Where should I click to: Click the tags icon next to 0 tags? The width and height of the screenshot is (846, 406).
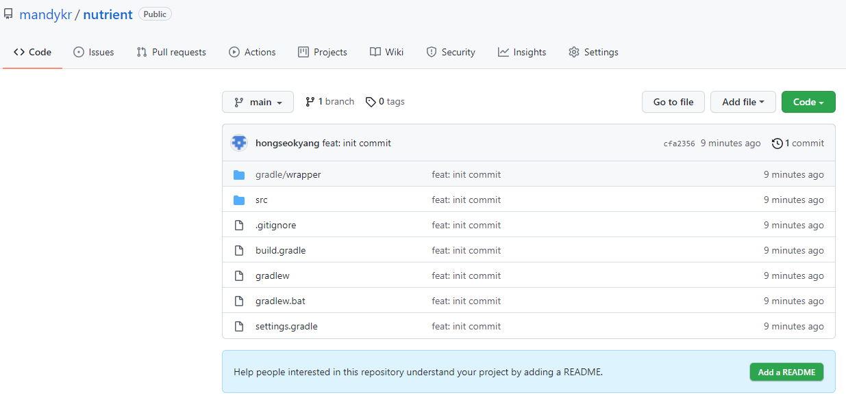[371, 102]
